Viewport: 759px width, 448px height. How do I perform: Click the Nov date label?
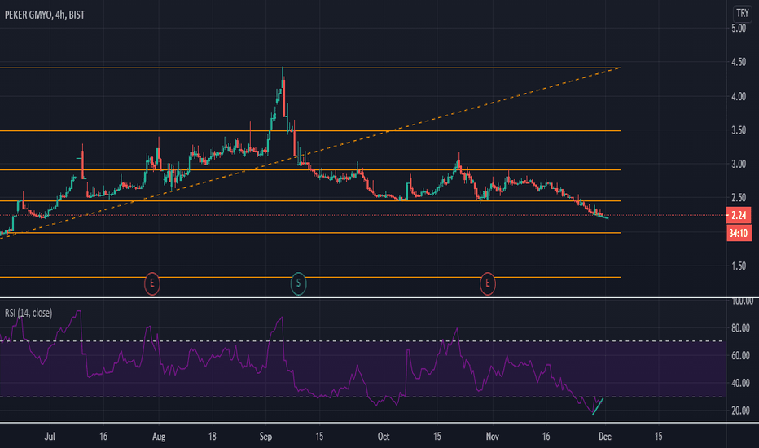(492, 437)
